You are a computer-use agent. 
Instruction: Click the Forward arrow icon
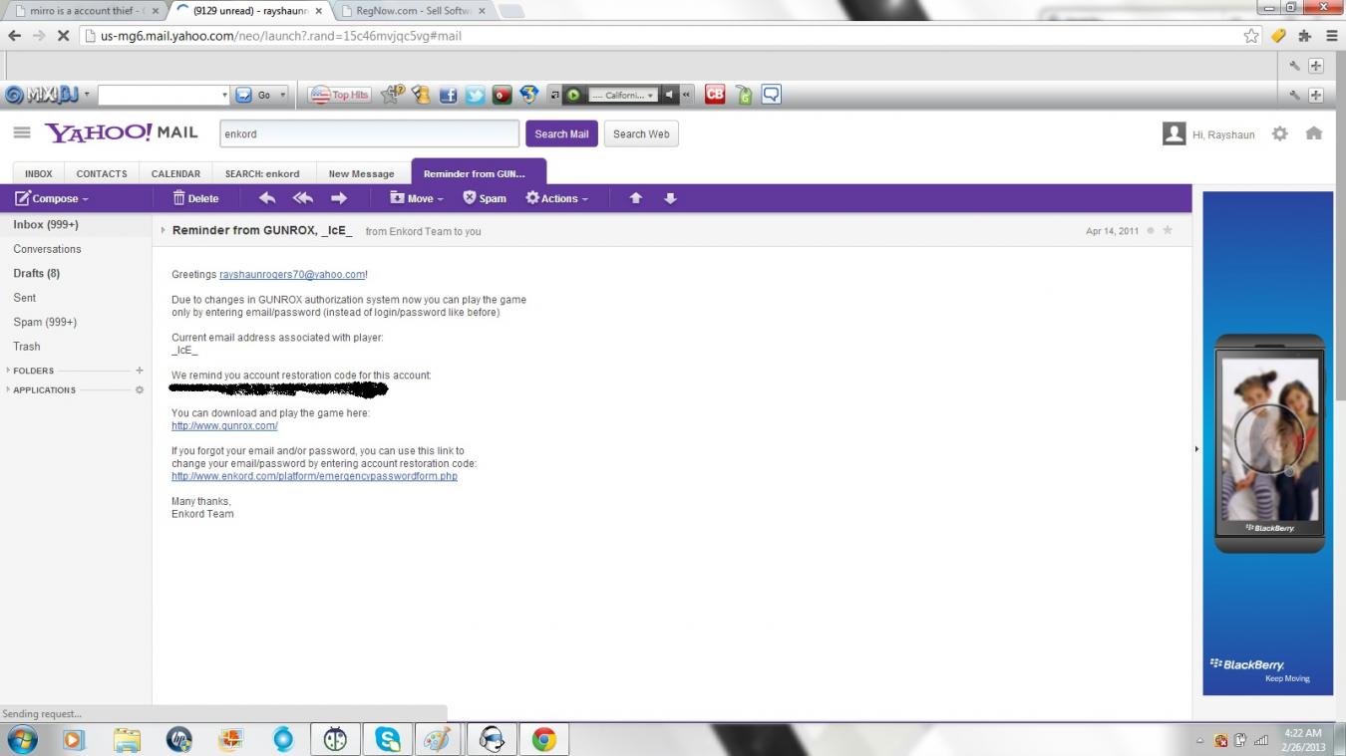coord(339,198)
